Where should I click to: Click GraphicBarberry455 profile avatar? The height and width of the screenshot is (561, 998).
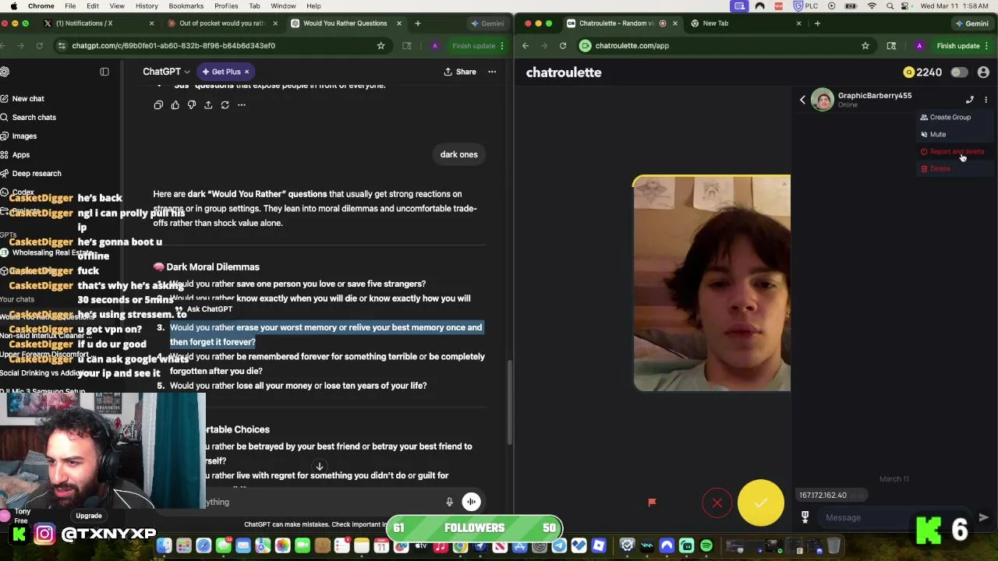822,100
